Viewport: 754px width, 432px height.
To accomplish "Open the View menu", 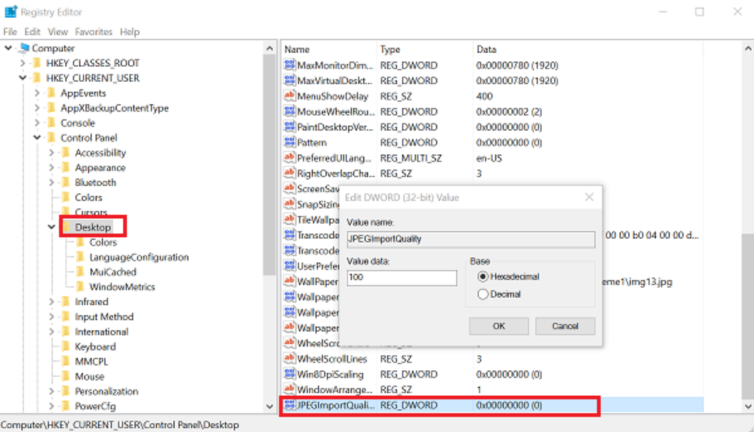I will tap(58, 31).
